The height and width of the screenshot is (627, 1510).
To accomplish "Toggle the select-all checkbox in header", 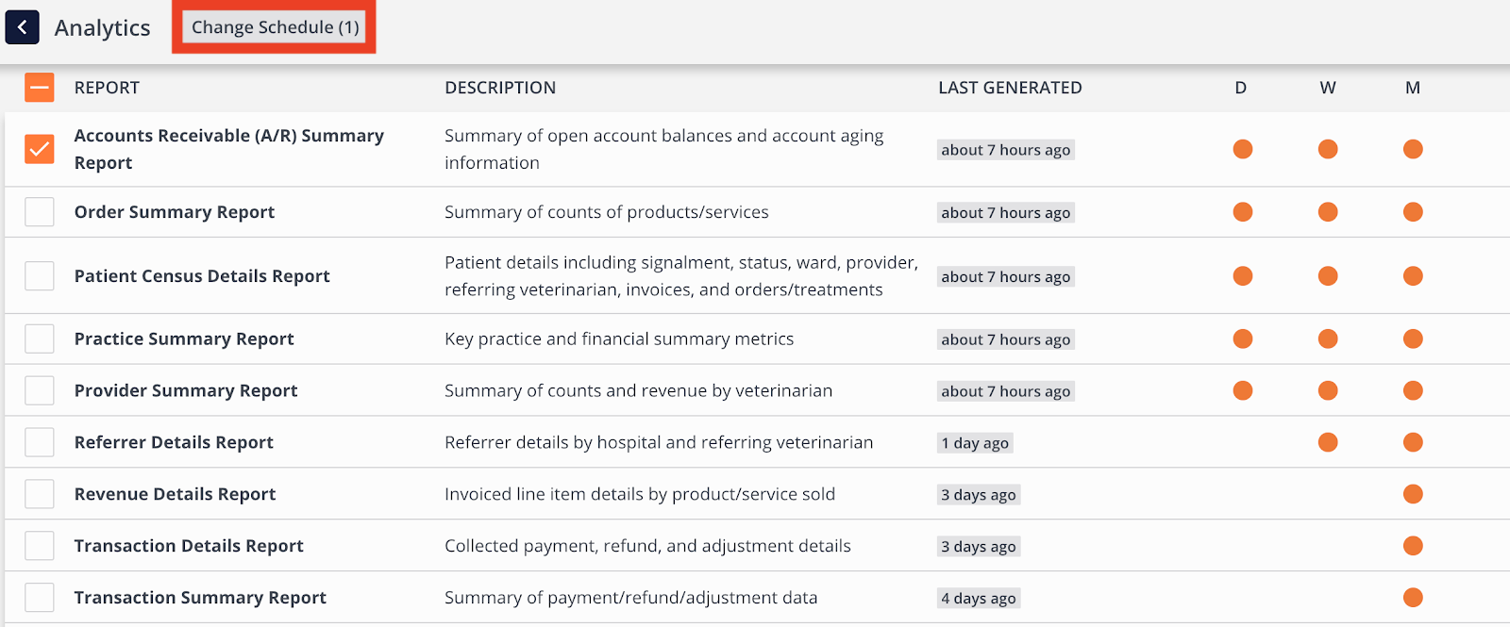I will coord(40,88).
